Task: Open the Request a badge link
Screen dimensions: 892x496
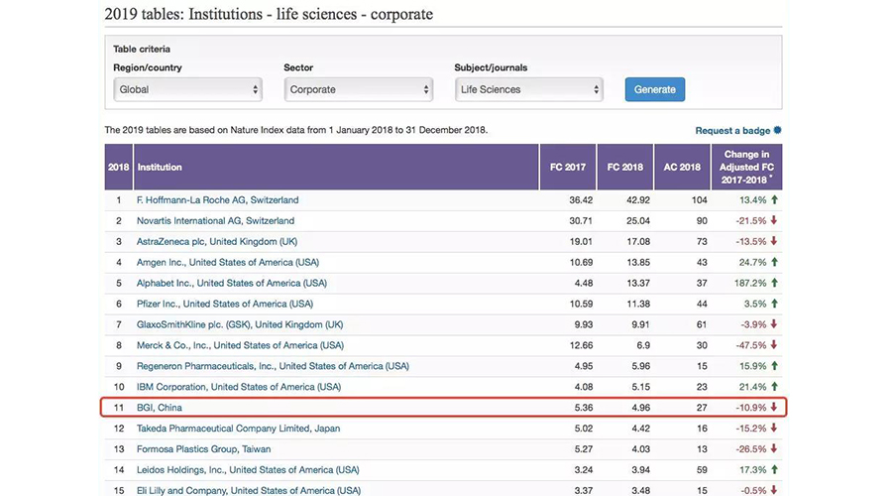Action: (x=732, y=130)
